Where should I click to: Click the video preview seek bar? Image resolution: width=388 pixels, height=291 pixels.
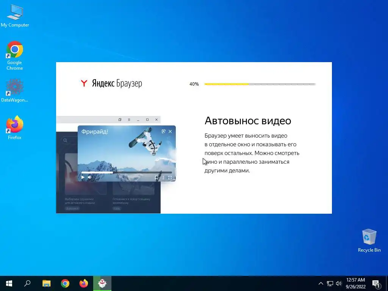coord(127,172)
